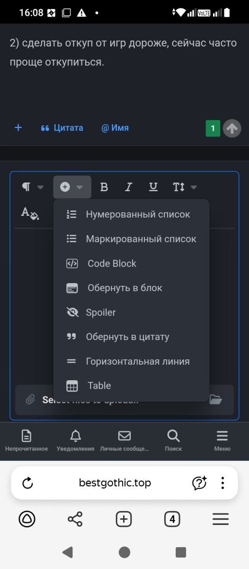249x569 pixels.
Task: Choose Маркированный список from menu
Action: (132, 239)
